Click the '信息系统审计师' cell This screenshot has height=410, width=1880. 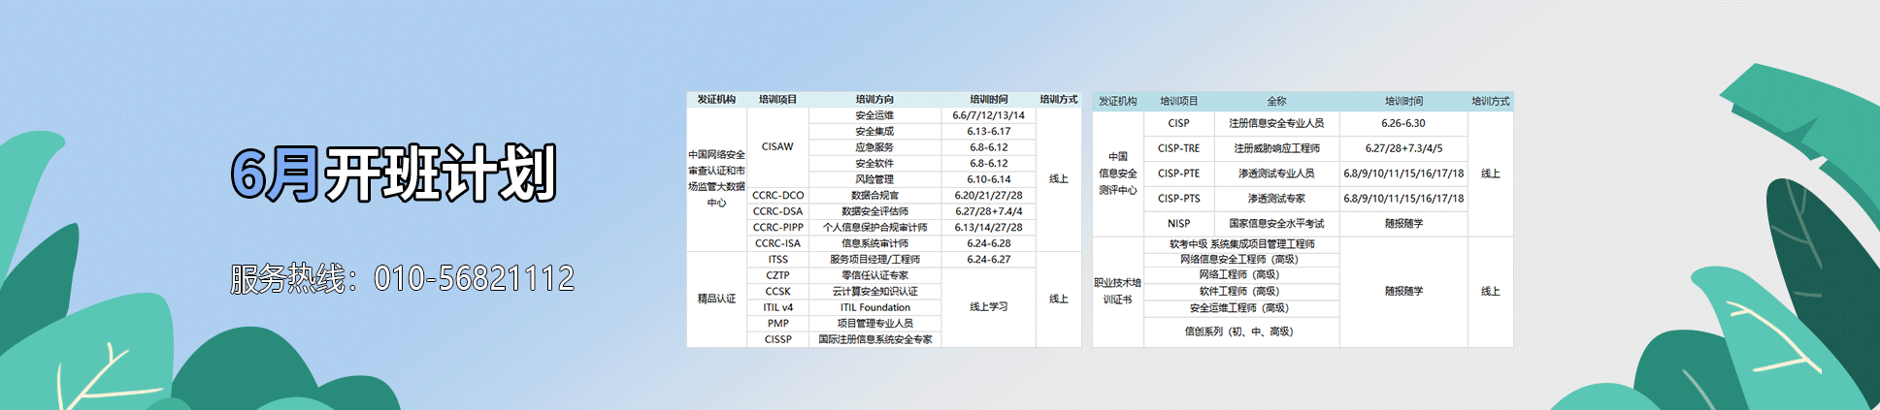(x=874, y=243)
